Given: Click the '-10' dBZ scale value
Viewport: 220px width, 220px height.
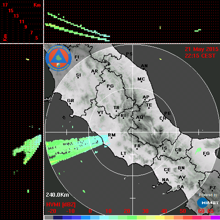Looking at the screenshot, I should (x=70, y=211).
